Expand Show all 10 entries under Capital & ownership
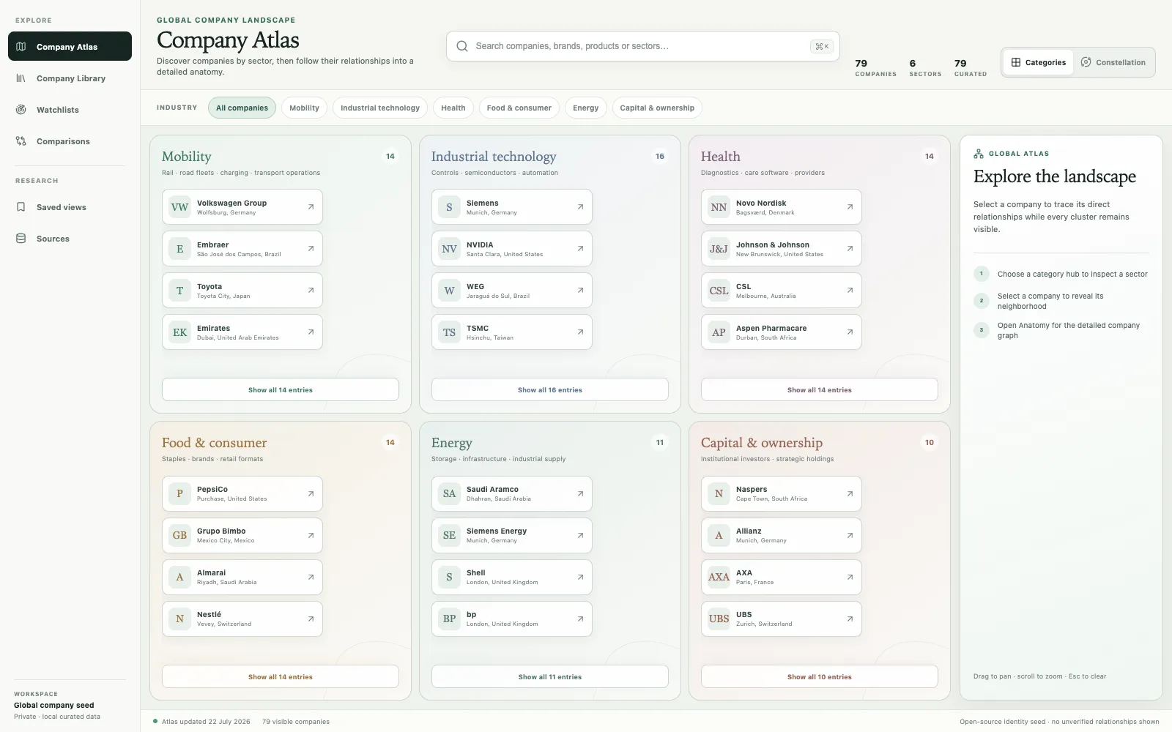This screenshot has height=732, width=1172. (x=820, y=676)
